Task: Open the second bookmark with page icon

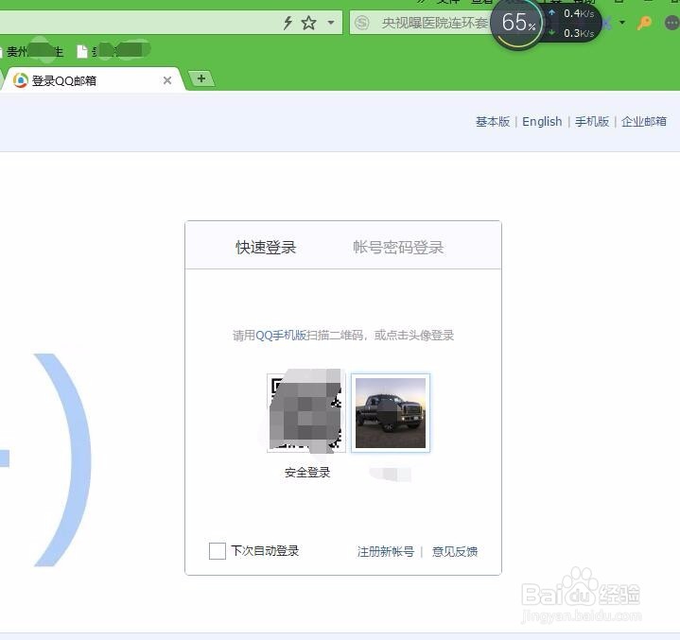Action: click(x=113, y=51)
